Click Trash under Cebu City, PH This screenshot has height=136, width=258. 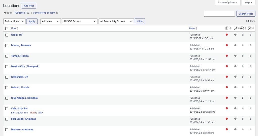click(33, 113)
